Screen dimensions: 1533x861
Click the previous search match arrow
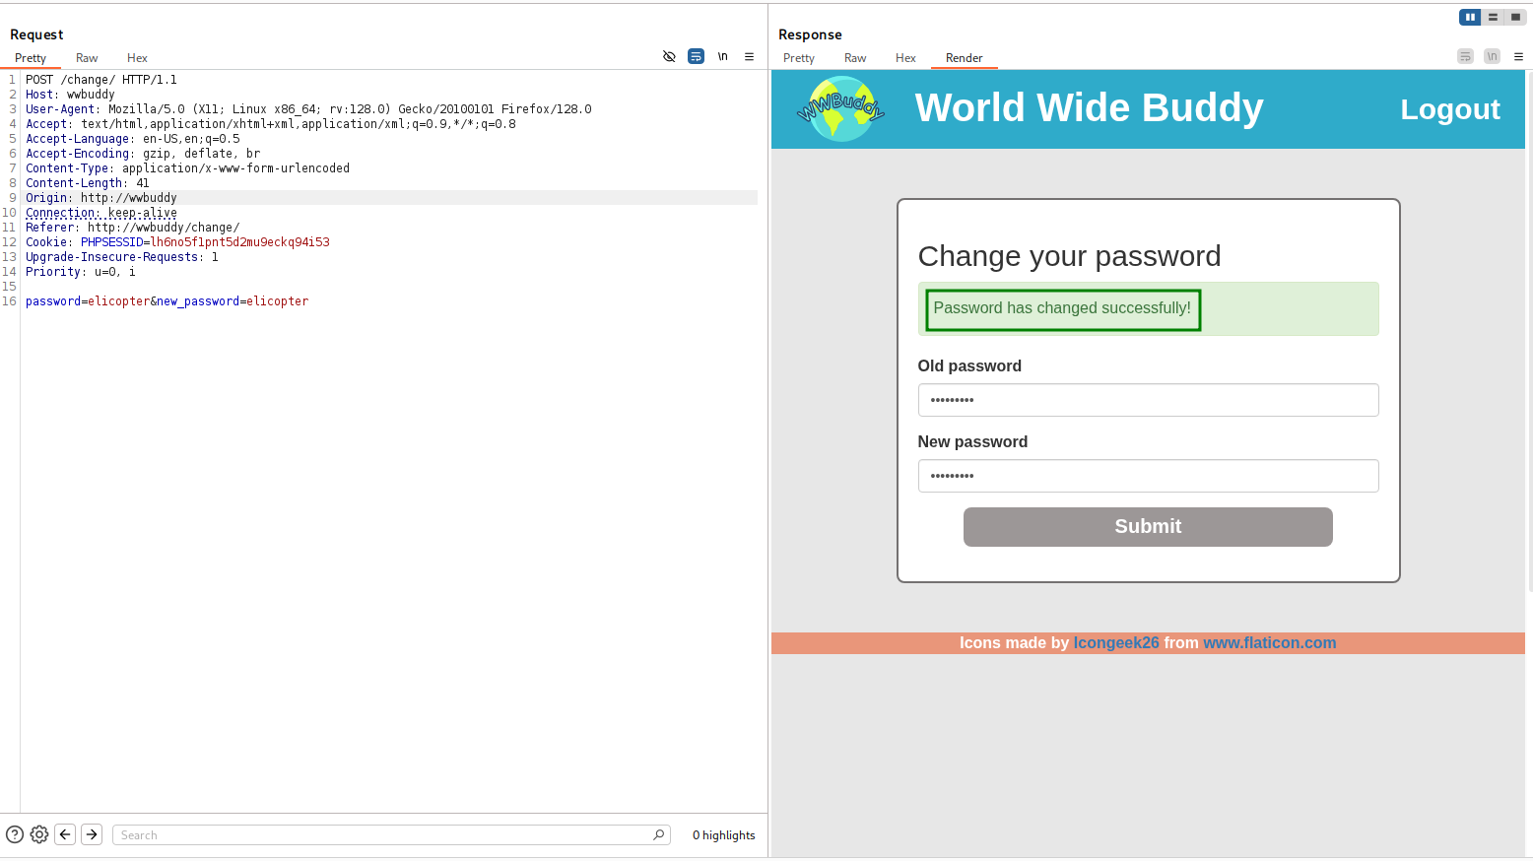point(65,834)
